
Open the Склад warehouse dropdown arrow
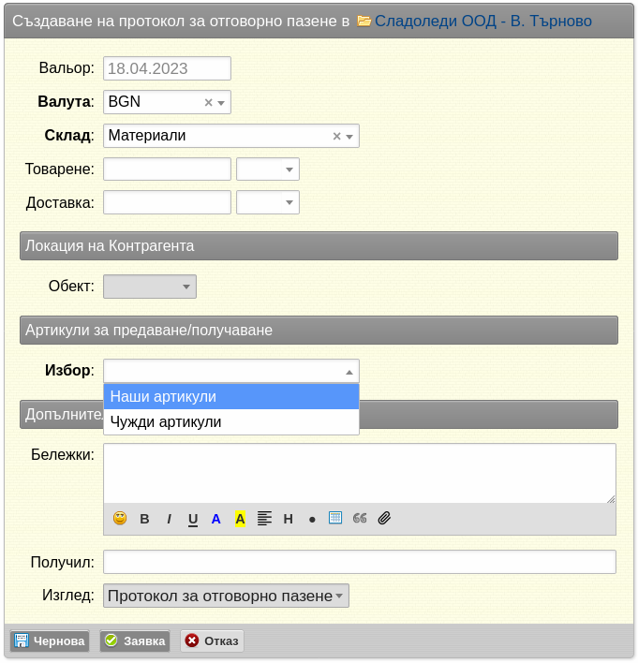349,137
